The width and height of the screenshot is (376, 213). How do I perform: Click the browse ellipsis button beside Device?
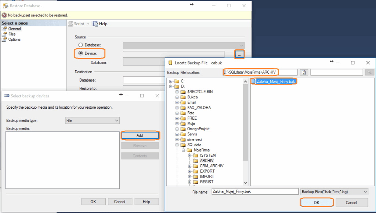pyautogui.click(x=239, y=55)
